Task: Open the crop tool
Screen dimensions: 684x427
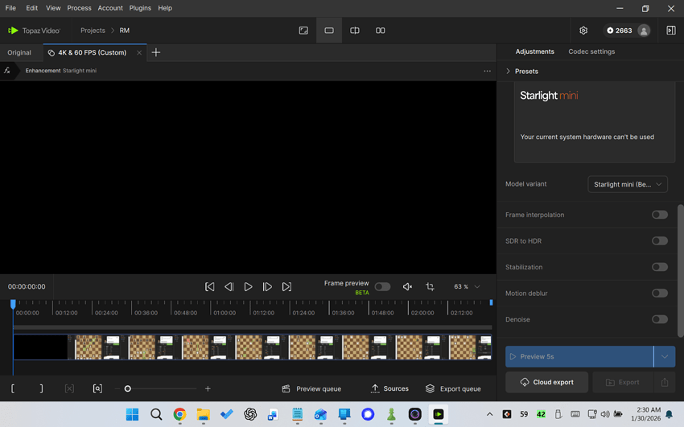Action: tap(431, 287)
